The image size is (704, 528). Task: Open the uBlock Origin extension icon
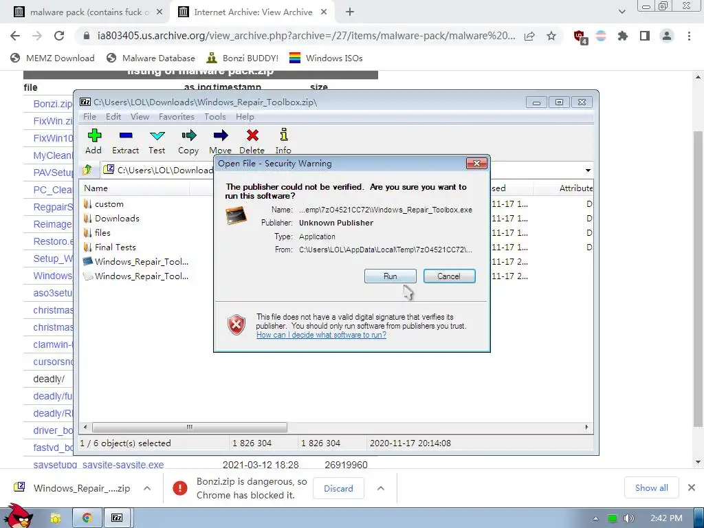(580, 36)
